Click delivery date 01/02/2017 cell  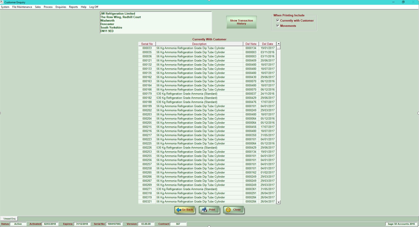point(267,172)
